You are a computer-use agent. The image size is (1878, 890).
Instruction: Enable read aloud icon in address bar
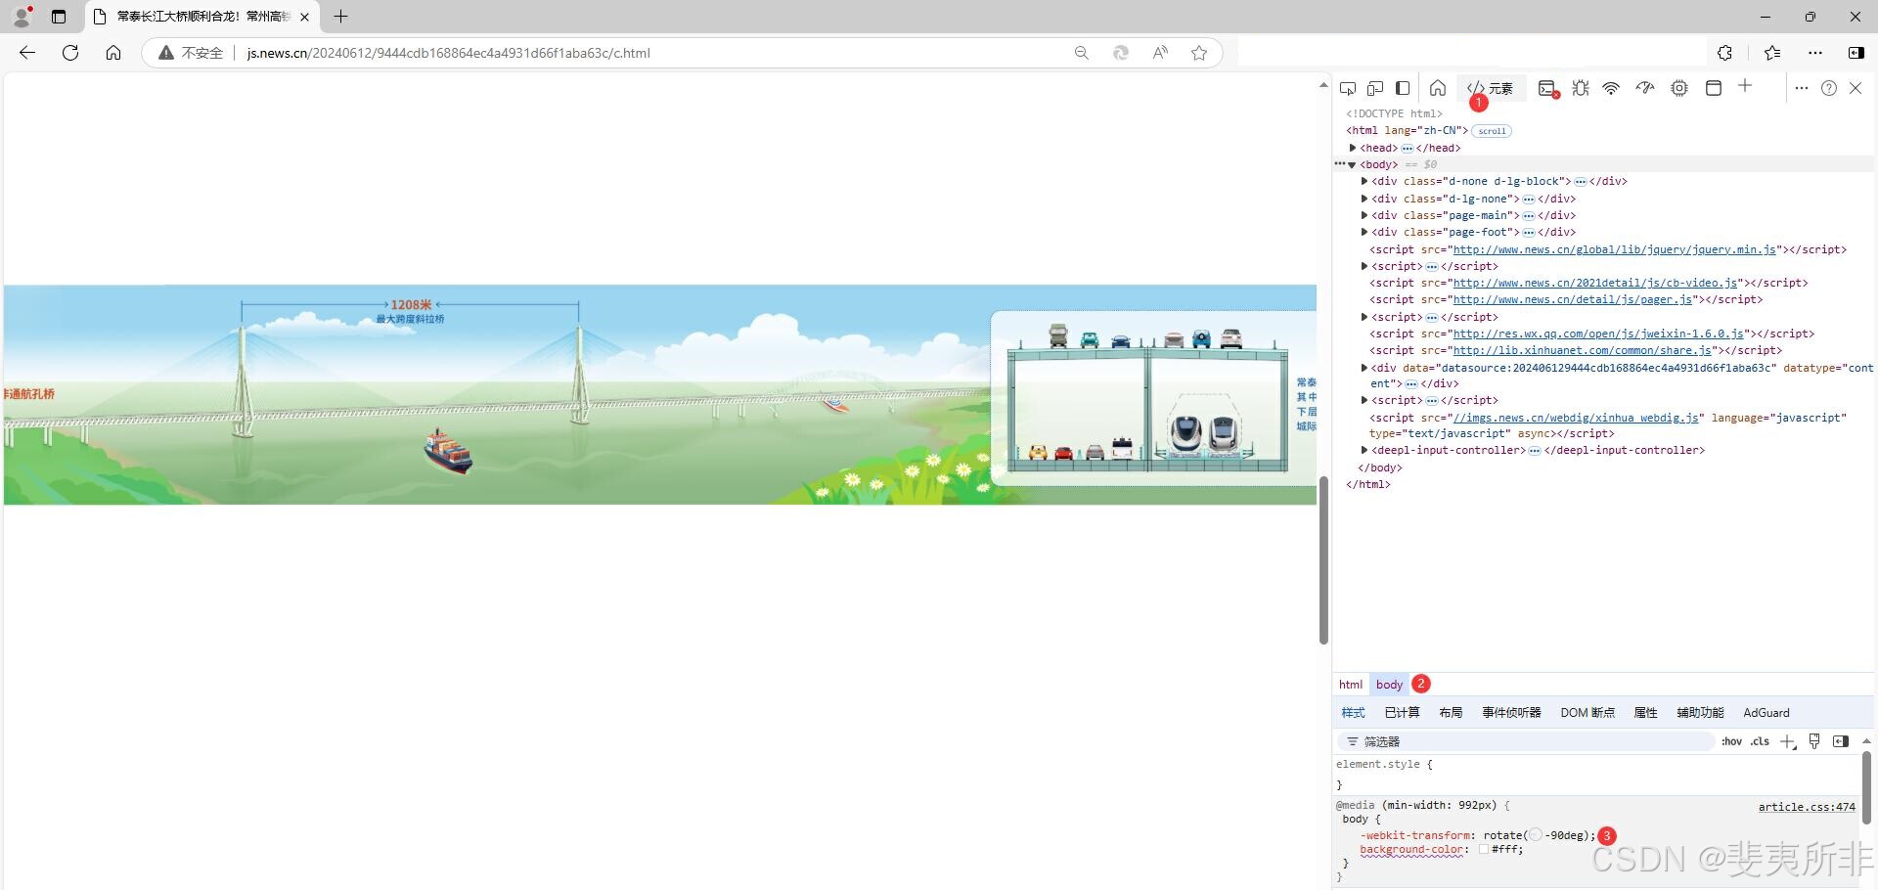click(x=1160, y=53)
